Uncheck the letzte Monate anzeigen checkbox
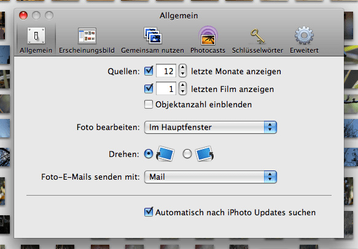The image size is (358, 249). tap(149, 71)
